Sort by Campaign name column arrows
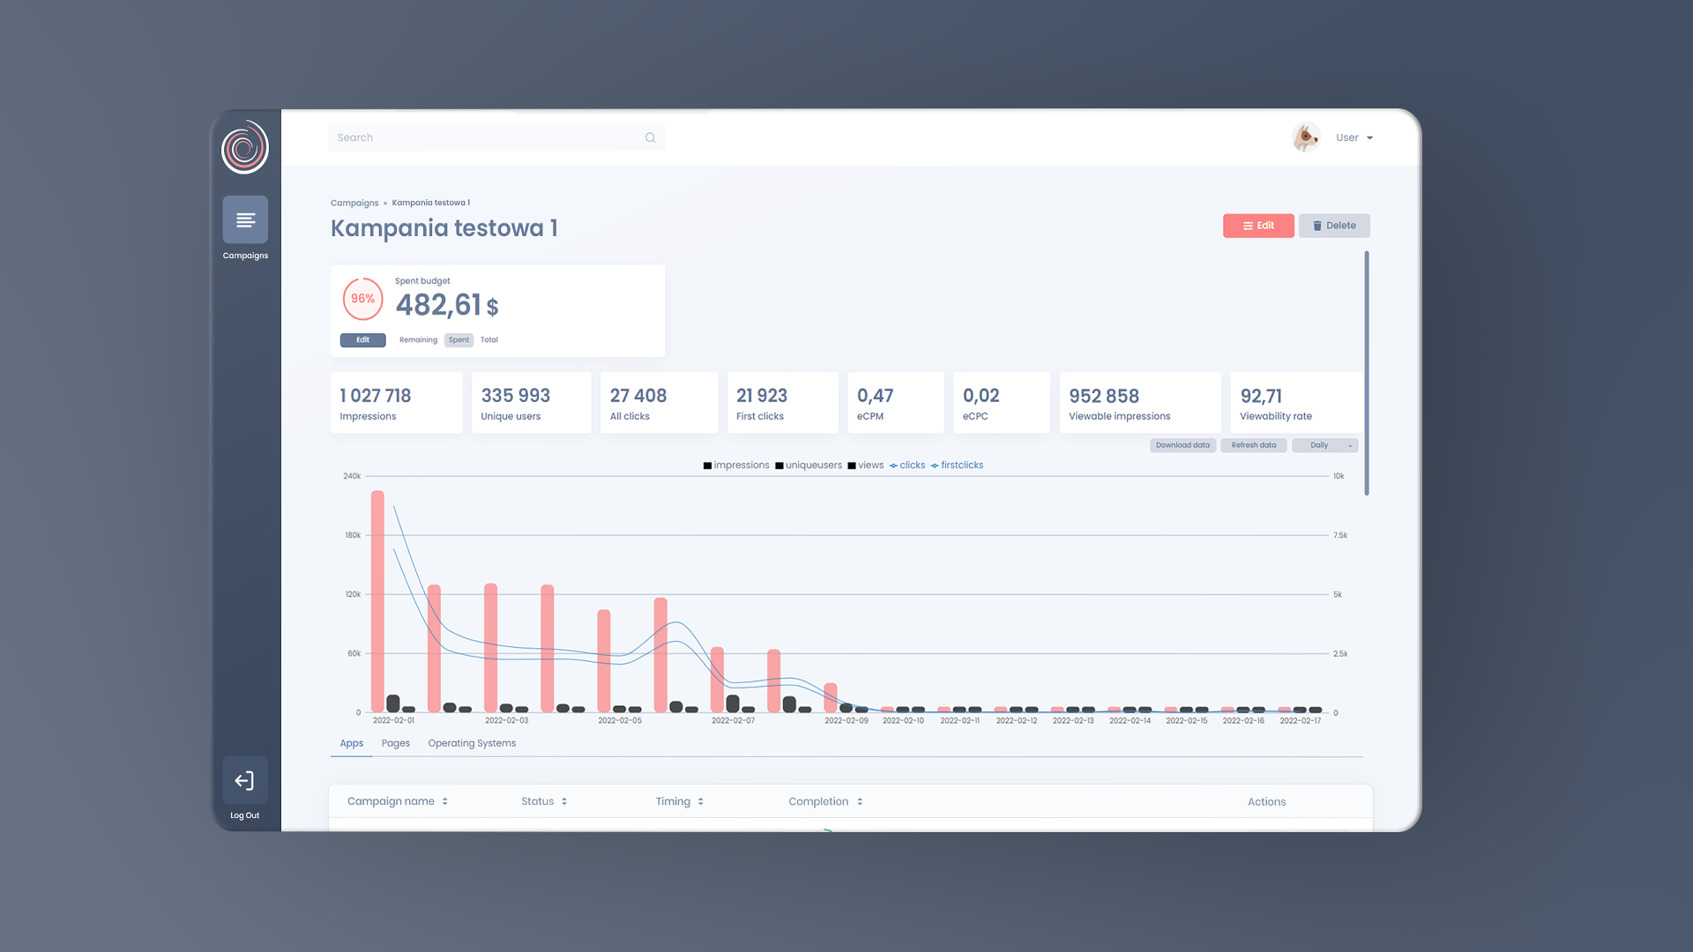 [x=445, y=802]
